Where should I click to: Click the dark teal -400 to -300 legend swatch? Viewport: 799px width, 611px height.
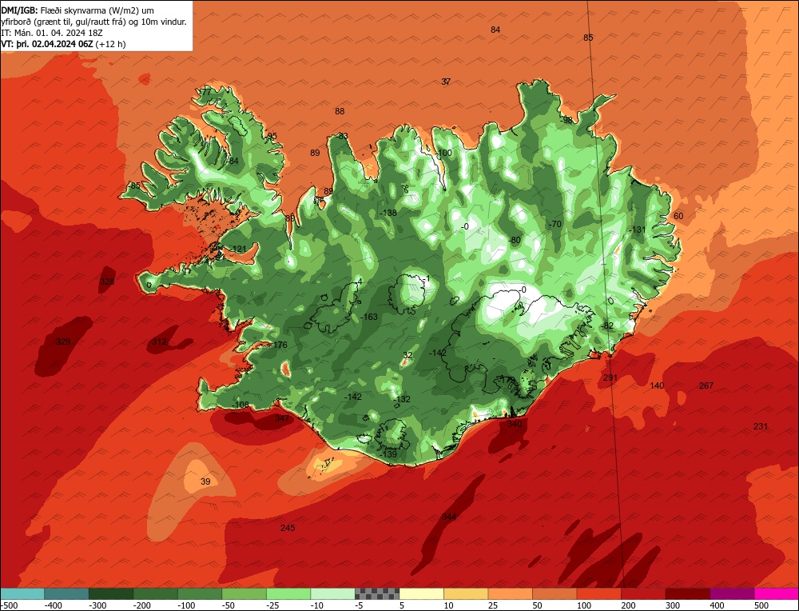tap(67, 593)
